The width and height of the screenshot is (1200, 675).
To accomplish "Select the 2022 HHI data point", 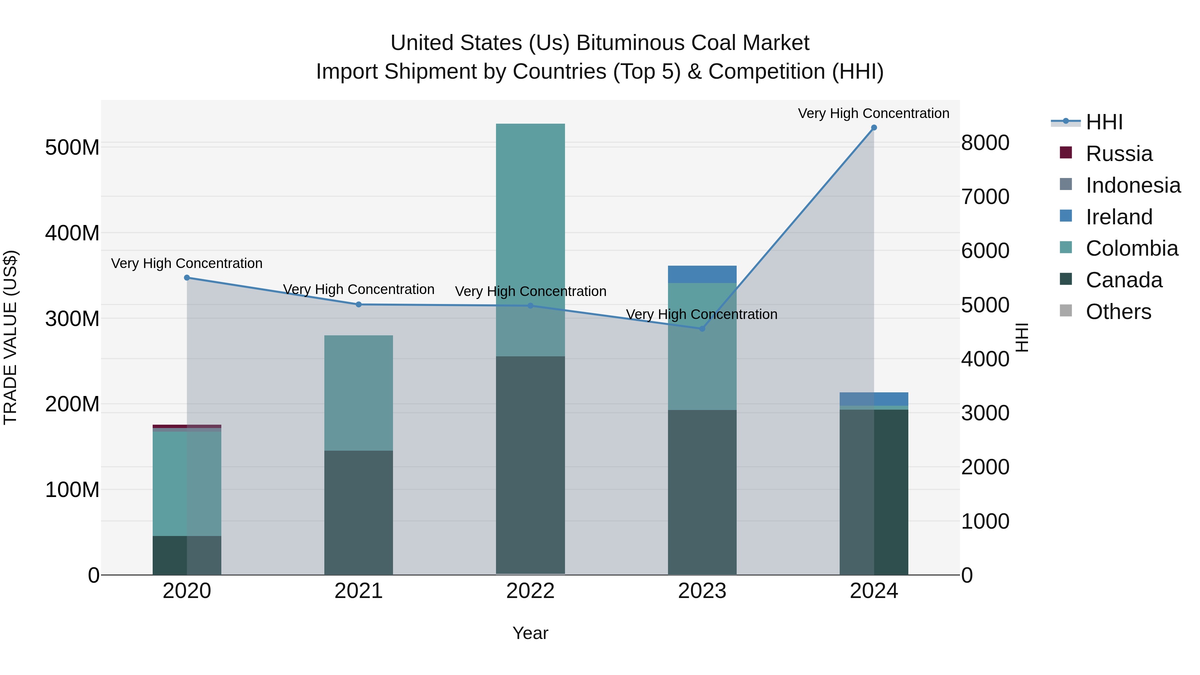I will (531, 306).
